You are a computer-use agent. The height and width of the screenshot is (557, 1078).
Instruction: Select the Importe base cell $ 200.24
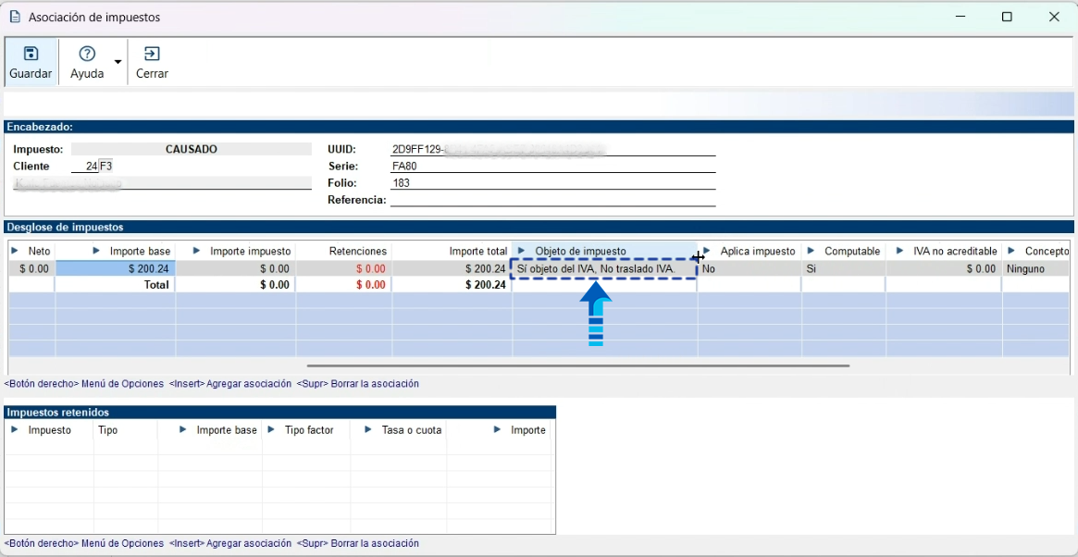coord(116,269)
